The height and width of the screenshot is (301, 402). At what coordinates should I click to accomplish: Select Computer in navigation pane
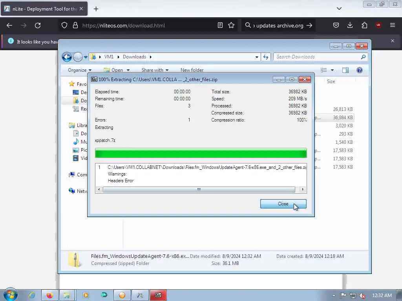[78, 174]
